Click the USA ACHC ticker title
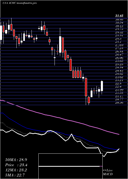This screenshot has width=128, height=179. point(20,3)
